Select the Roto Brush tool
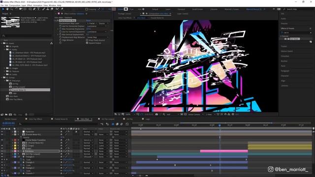This screenshot has height=177, width=315. 57,9
